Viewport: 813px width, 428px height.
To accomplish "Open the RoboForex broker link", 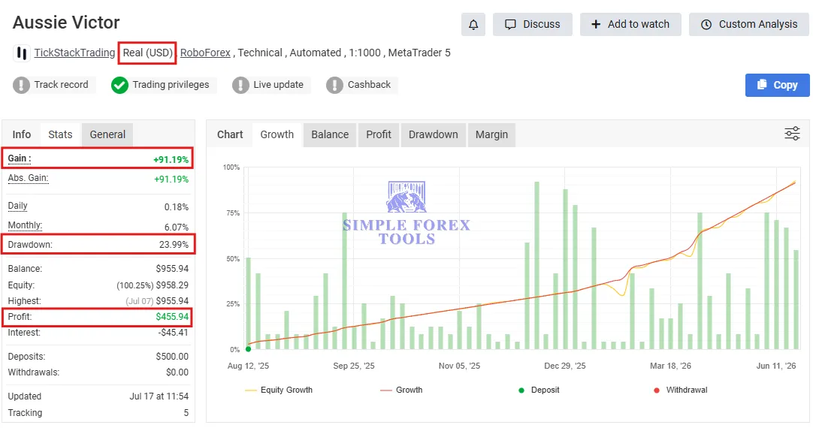I will point(205,53).
